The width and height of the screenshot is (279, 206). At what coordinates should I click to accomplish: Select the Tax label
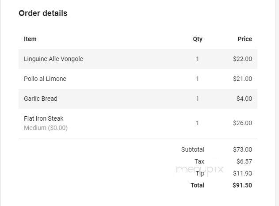point(199,161)
